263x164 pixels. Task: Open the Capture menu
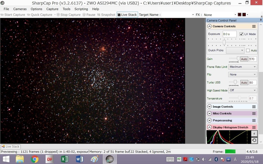pos(52,9)
